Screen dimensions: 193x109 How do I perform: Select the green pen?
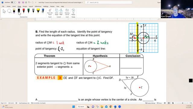28,11
